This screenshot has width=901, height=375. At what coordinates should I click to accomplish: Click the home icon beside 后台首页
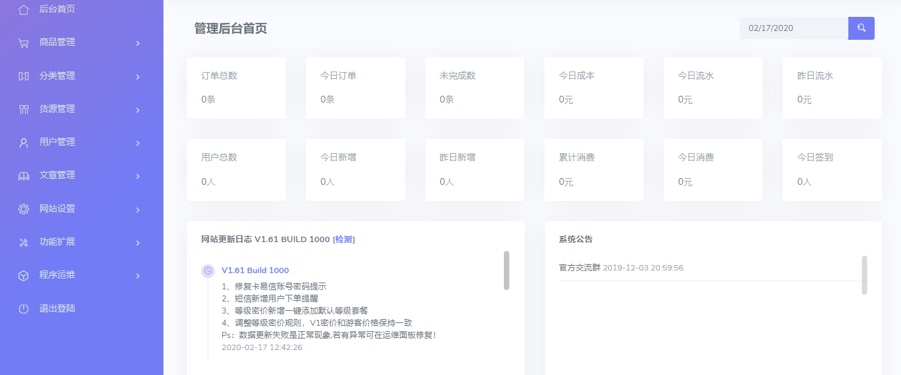coord(24,9)
